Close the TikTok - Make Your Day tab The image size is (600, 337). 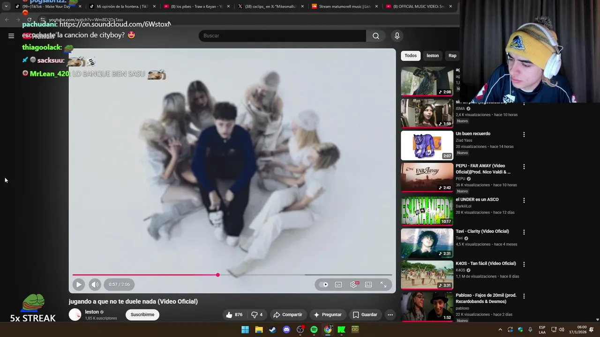click(80, 7)
